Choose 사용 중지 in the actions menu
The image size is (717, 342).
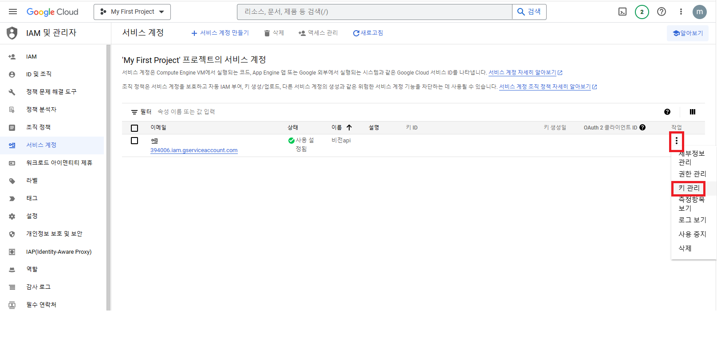pyautogui.click(x=692, y=234)
